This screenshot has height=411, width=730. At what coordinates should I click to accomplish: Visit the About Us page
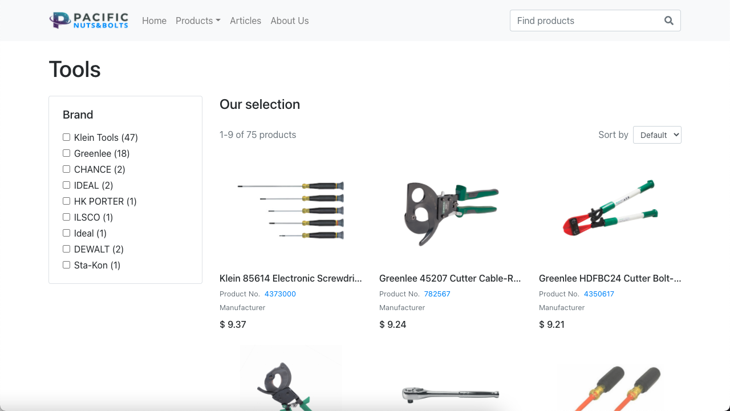[290, 21]
